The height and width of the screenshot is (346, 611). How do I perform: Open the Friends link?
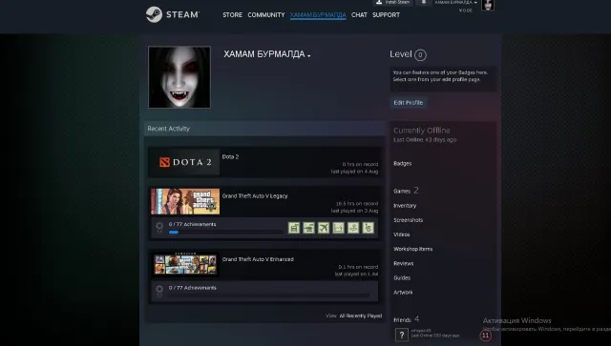402,320
